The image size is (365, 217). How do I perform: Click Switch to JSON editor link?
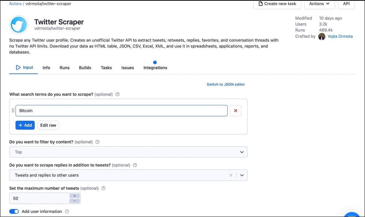[x=226, y=84]
